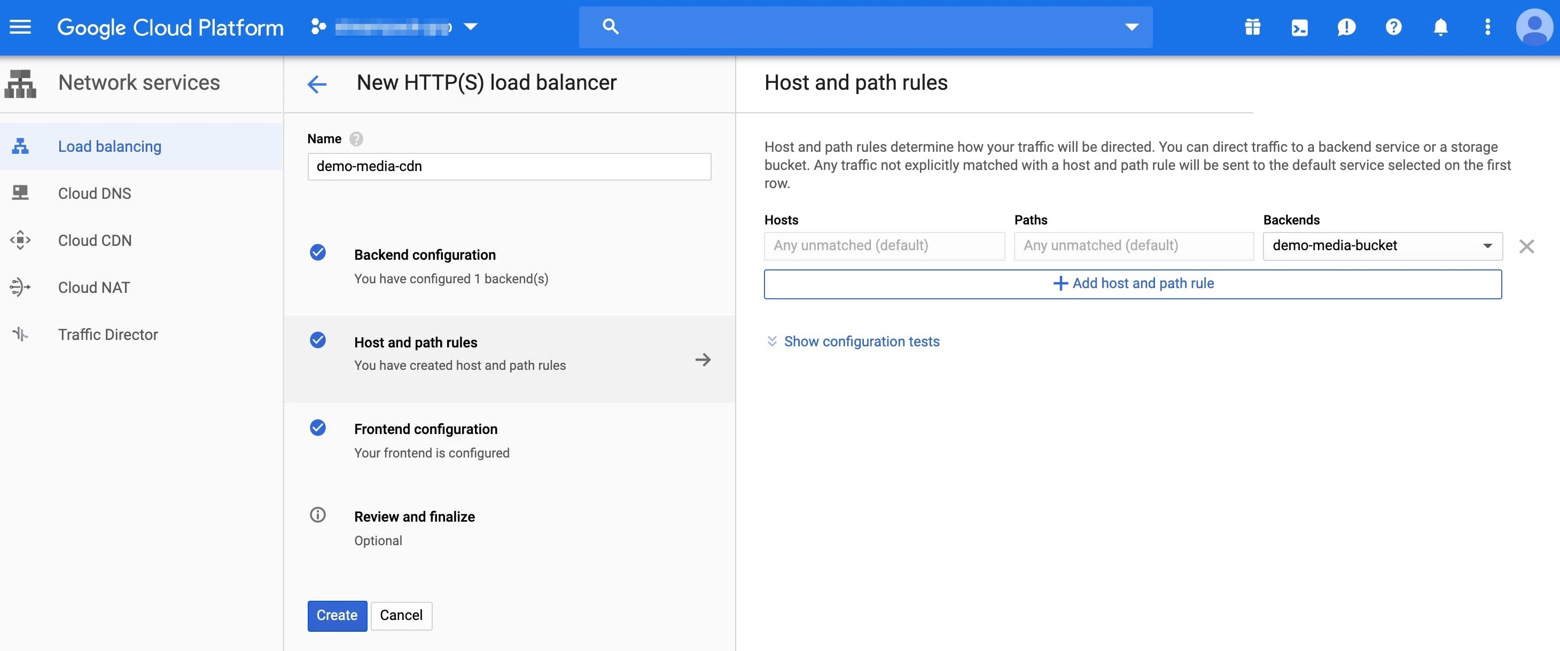Open the three-dot settings menu
The image size is (1560, 651).
[1487, 27]
